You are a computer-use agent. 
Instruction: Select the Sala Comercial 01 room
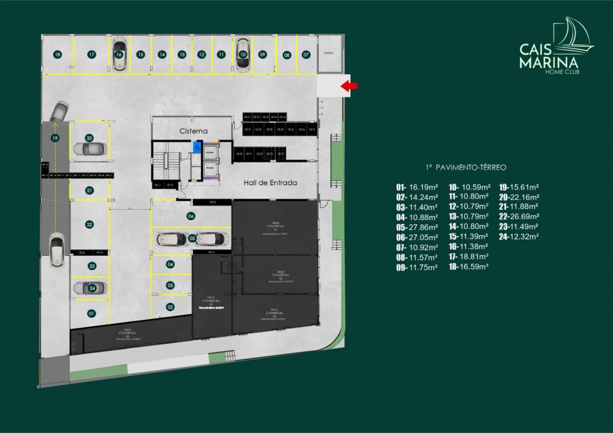pos(274,229)
